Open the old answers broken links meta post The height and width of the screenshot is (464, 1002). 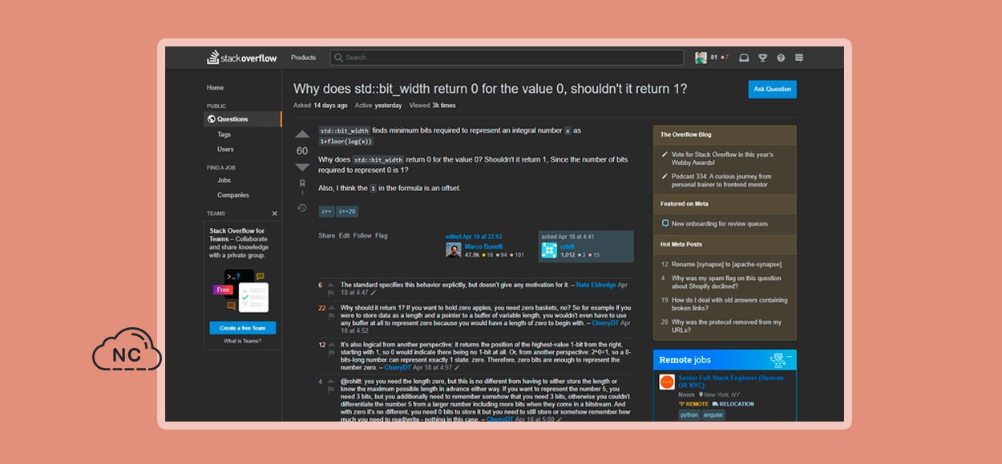[729, 304]
